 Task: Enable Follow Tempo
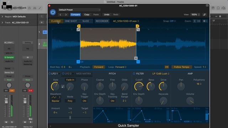pyautogui.click(x=182, y=67)
